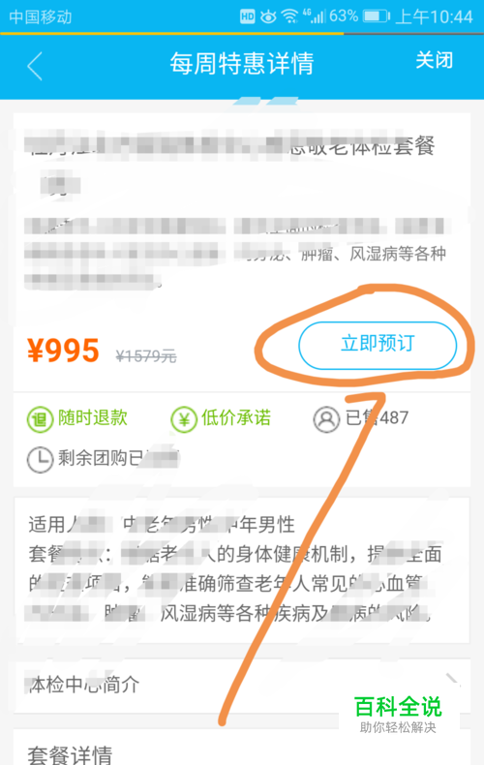Viewport: 484px width, 765px height.
Task: Tap the 随时退款 refund icon
Action: [40, 419]
